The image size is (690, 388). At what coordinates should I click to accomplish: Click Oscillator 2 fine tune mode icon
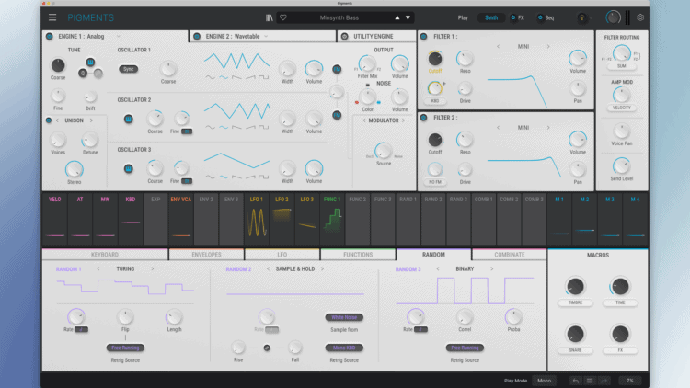tap(187, 131)
